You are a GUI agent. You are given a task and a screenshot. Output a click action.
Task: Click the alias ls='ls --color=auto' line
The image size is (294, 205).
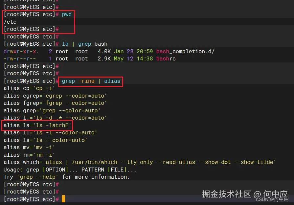[45, 140]
